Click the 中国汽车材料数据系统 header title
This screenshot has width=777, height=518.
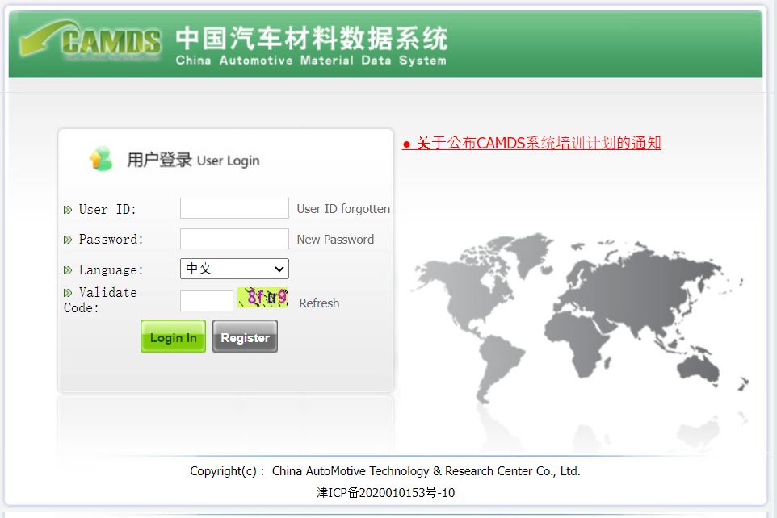point(312,38)
